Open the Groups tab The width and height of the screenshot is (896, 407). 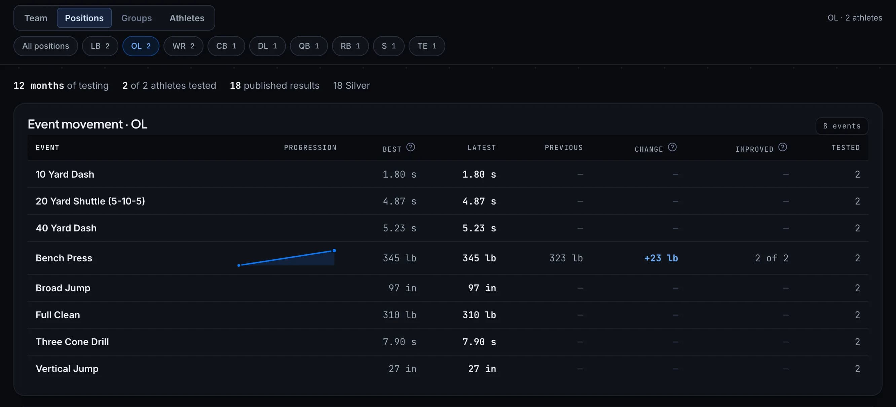tap(136, 18)
